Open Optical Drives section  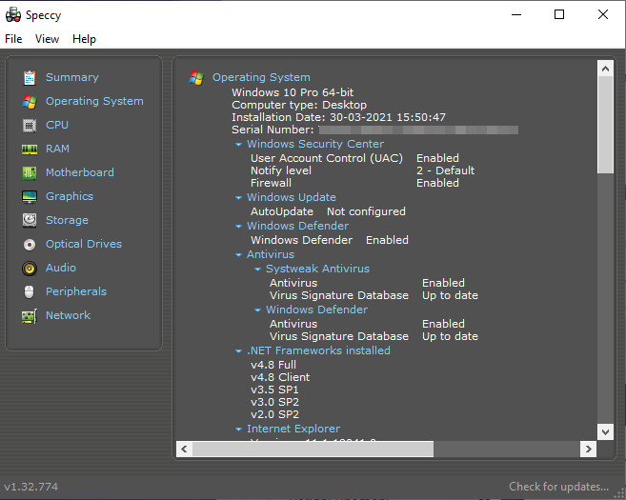(84, 244)
